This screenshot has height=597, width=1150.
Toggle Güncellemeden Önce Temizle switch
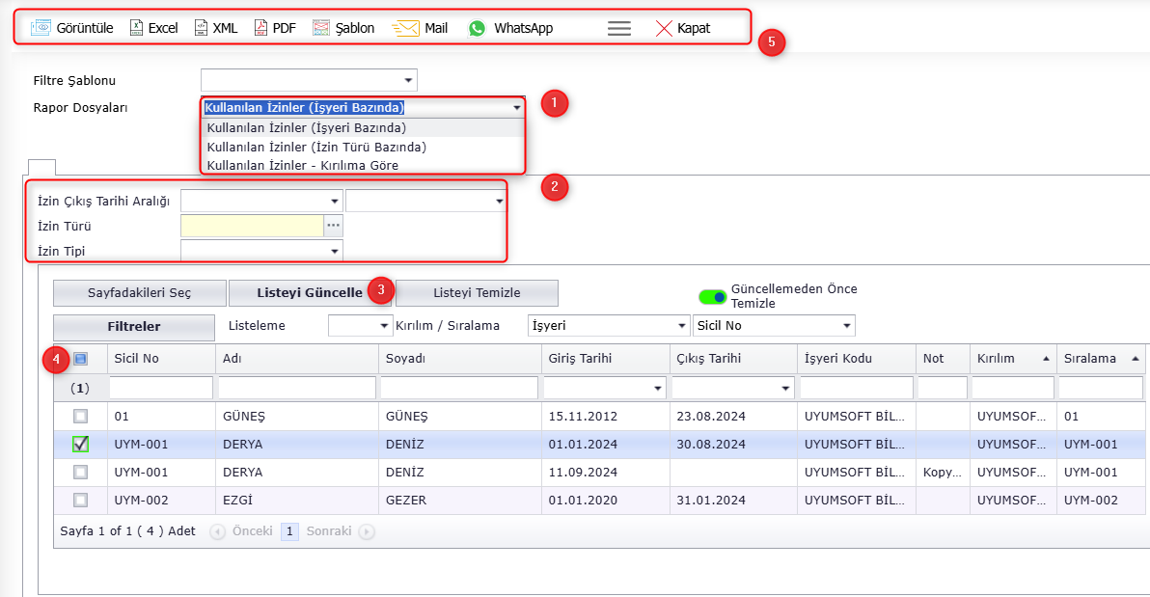pyautogui.click(x=712, y=296)
